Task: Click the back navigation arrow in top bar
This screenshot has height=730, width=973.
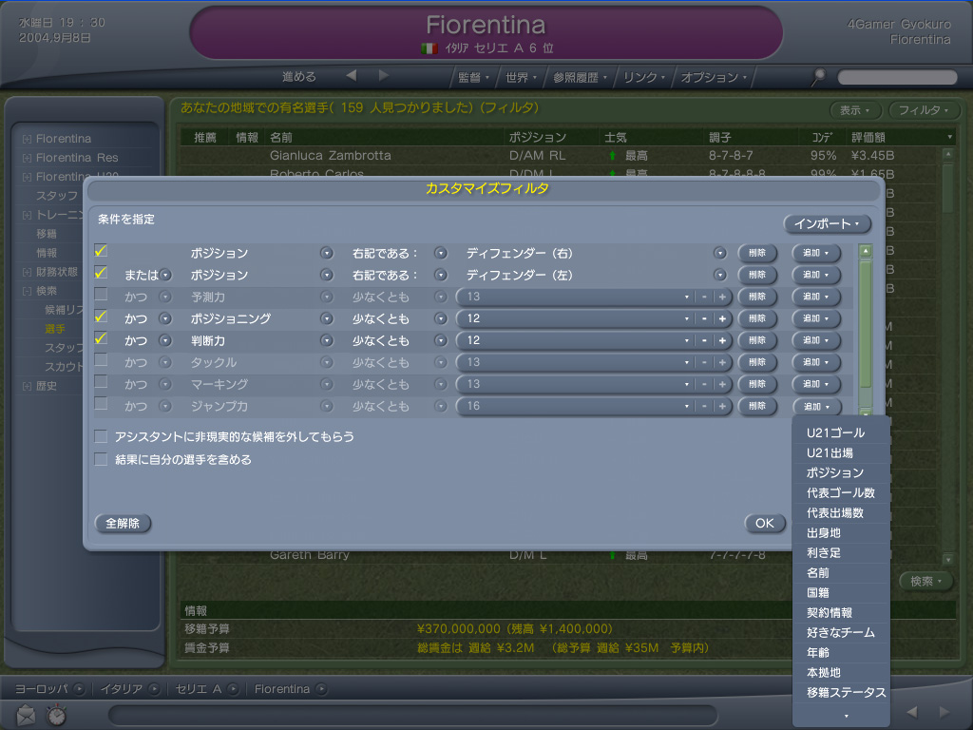Action: 352,76
